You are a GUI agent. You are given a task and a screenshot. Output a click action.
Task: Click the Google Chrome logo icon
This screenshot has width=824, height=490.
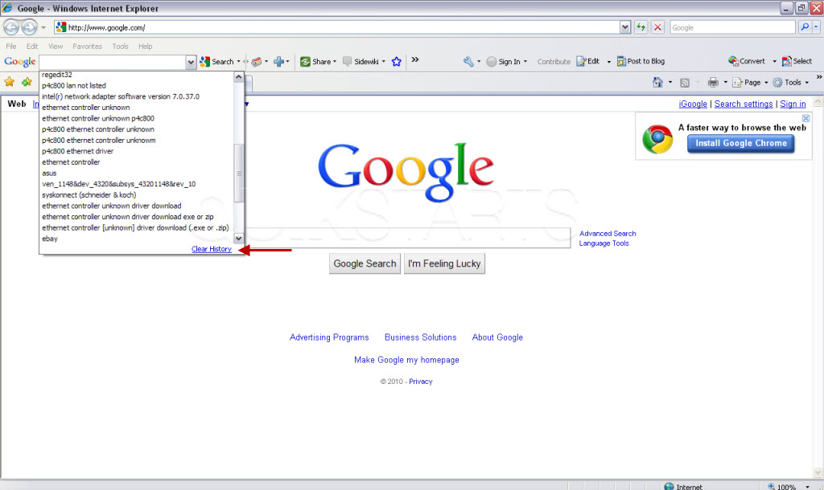pyautogui.click(x=657, y=139)
